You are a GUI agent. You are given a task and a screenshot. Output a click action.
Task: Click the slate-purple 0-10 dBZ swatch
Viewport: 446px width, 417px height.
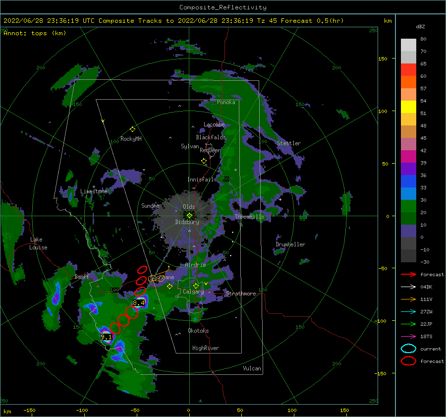pyautogui.click(x=408, y=231)
